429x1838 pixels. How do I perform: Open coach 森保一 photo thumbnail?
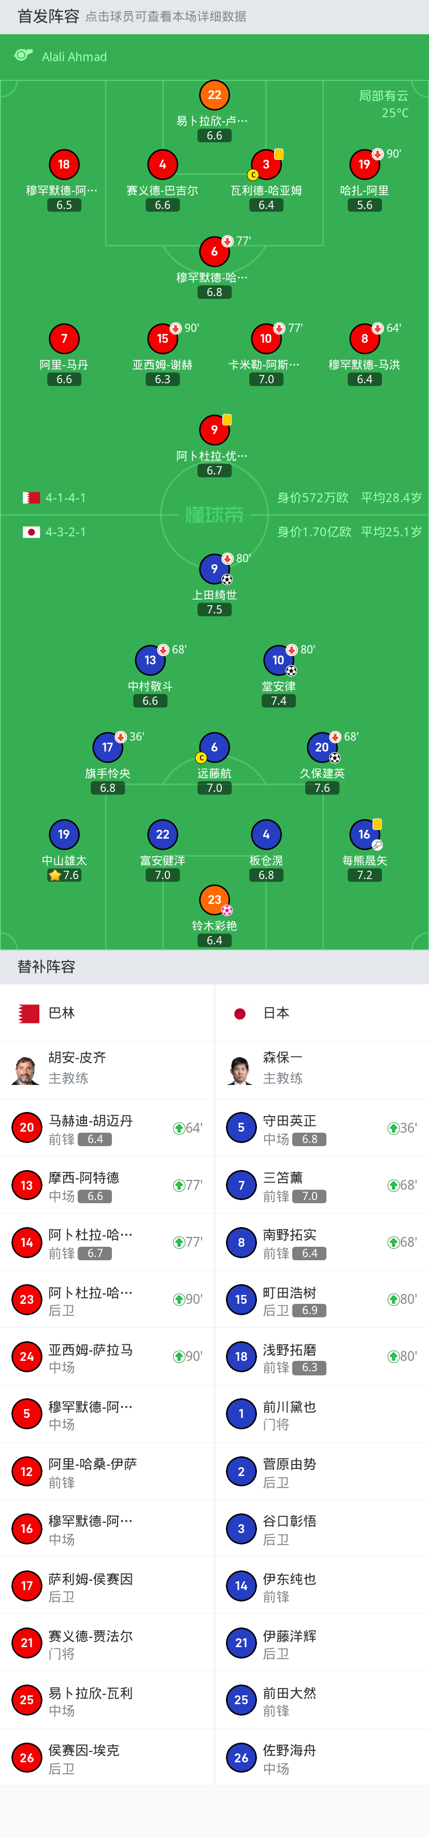point(240,1069)
